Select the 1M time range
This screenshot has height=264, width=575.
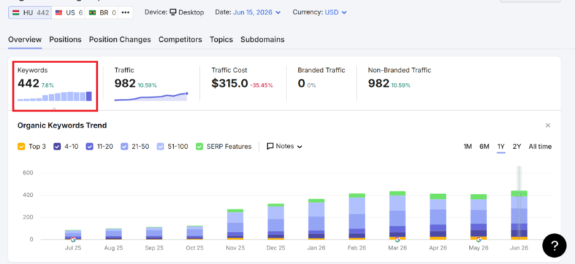pyautogui.click(x=468, y=147)
